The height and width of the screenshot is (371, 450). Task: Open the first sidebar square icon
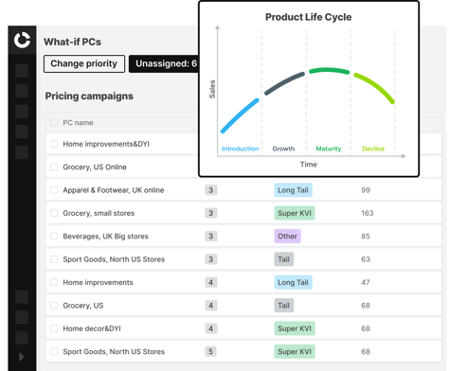point(22,70)
